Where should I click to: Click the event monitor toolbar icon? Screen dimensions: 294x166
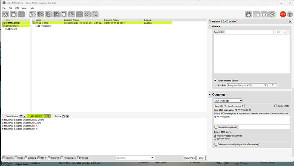[264, 14]
